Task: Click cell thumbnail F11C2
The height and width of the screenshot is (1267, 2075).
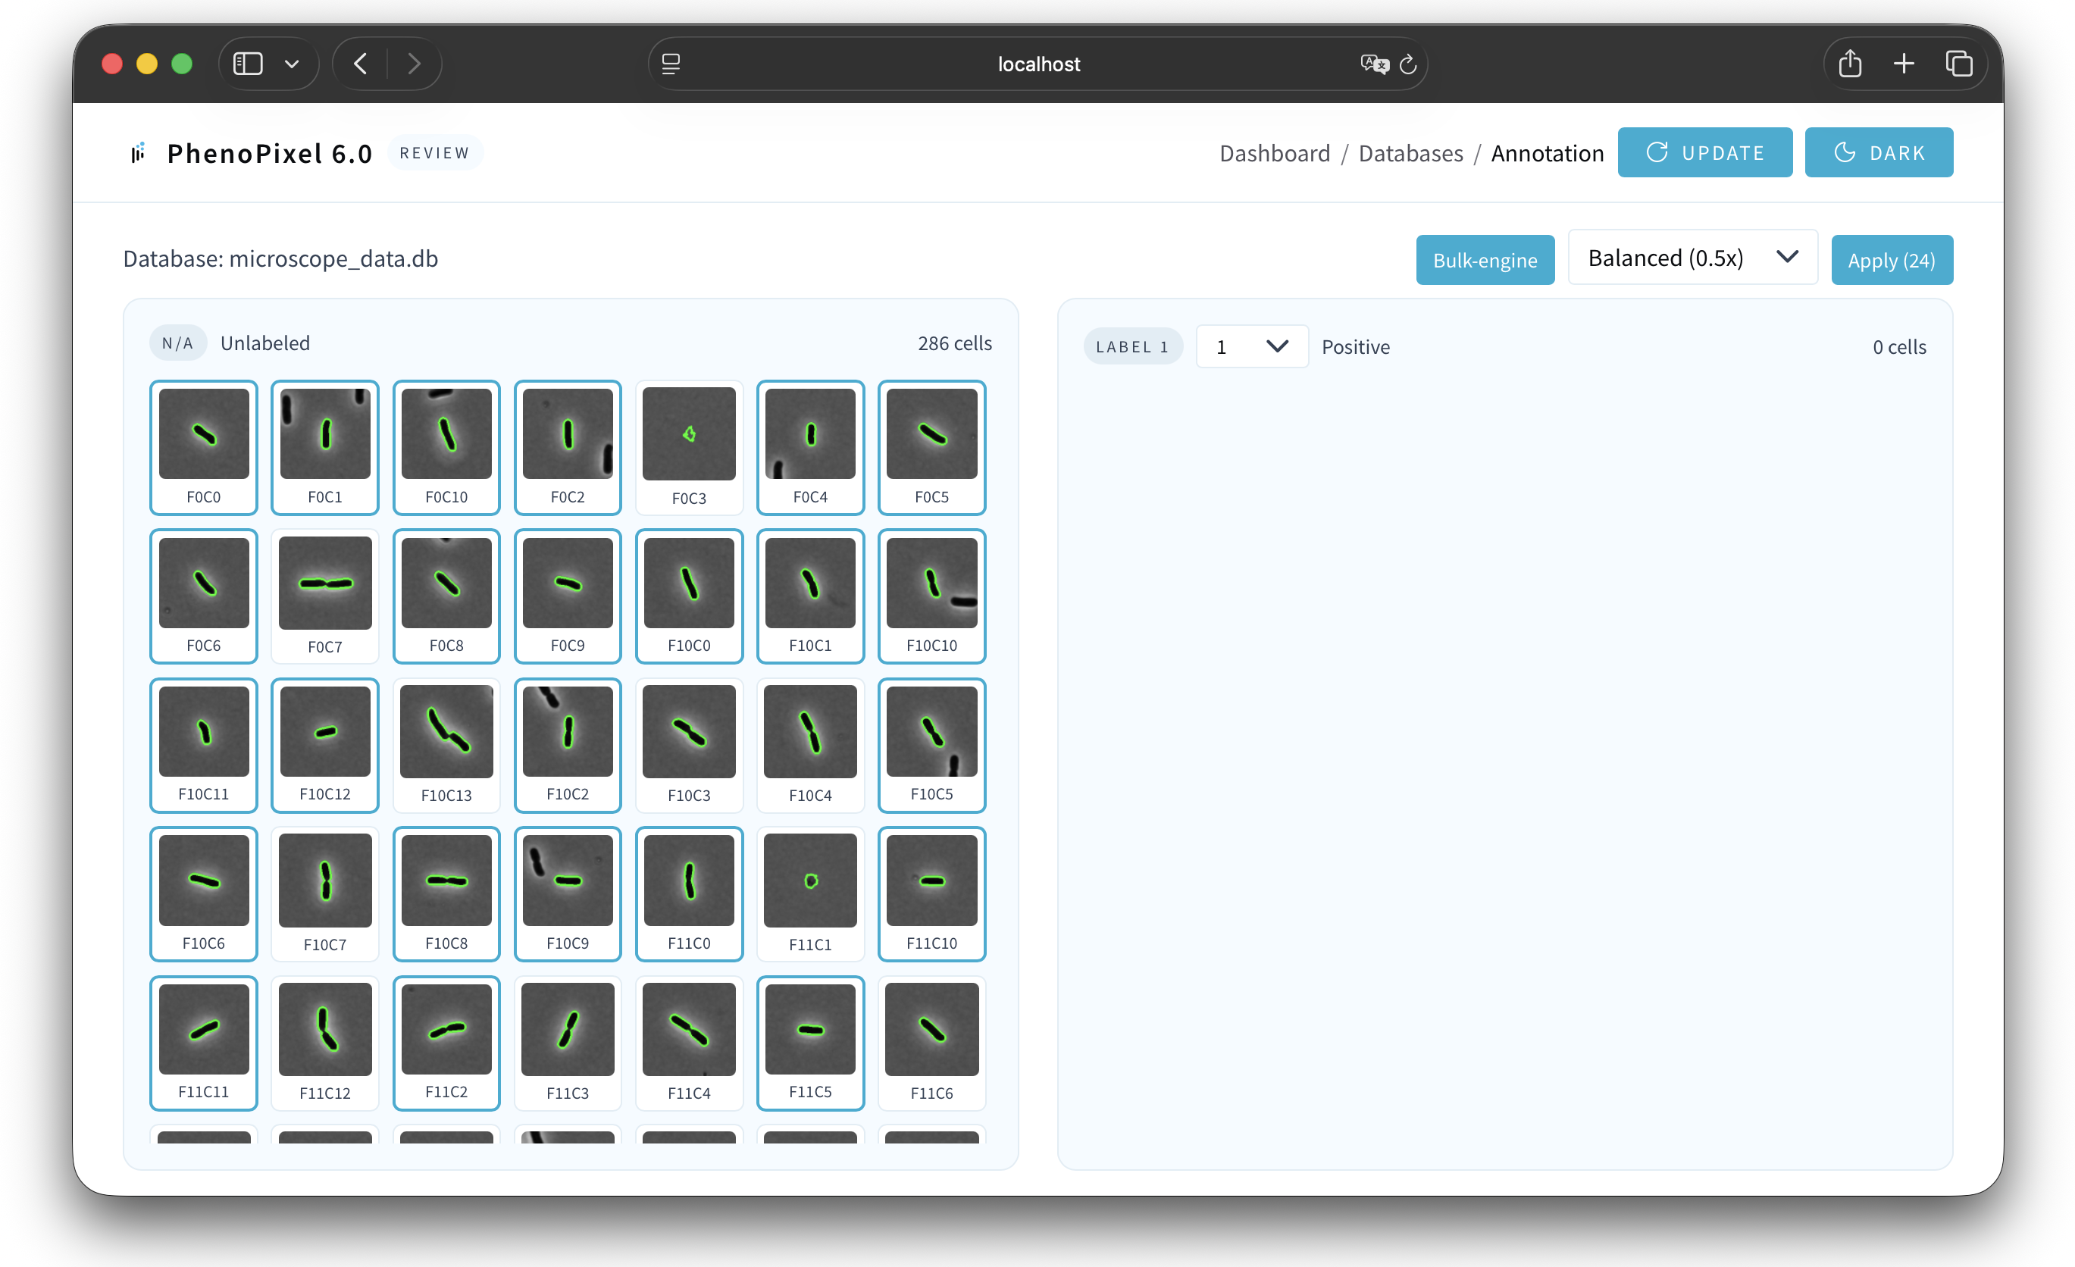Action: click(x=446, y=1029)
